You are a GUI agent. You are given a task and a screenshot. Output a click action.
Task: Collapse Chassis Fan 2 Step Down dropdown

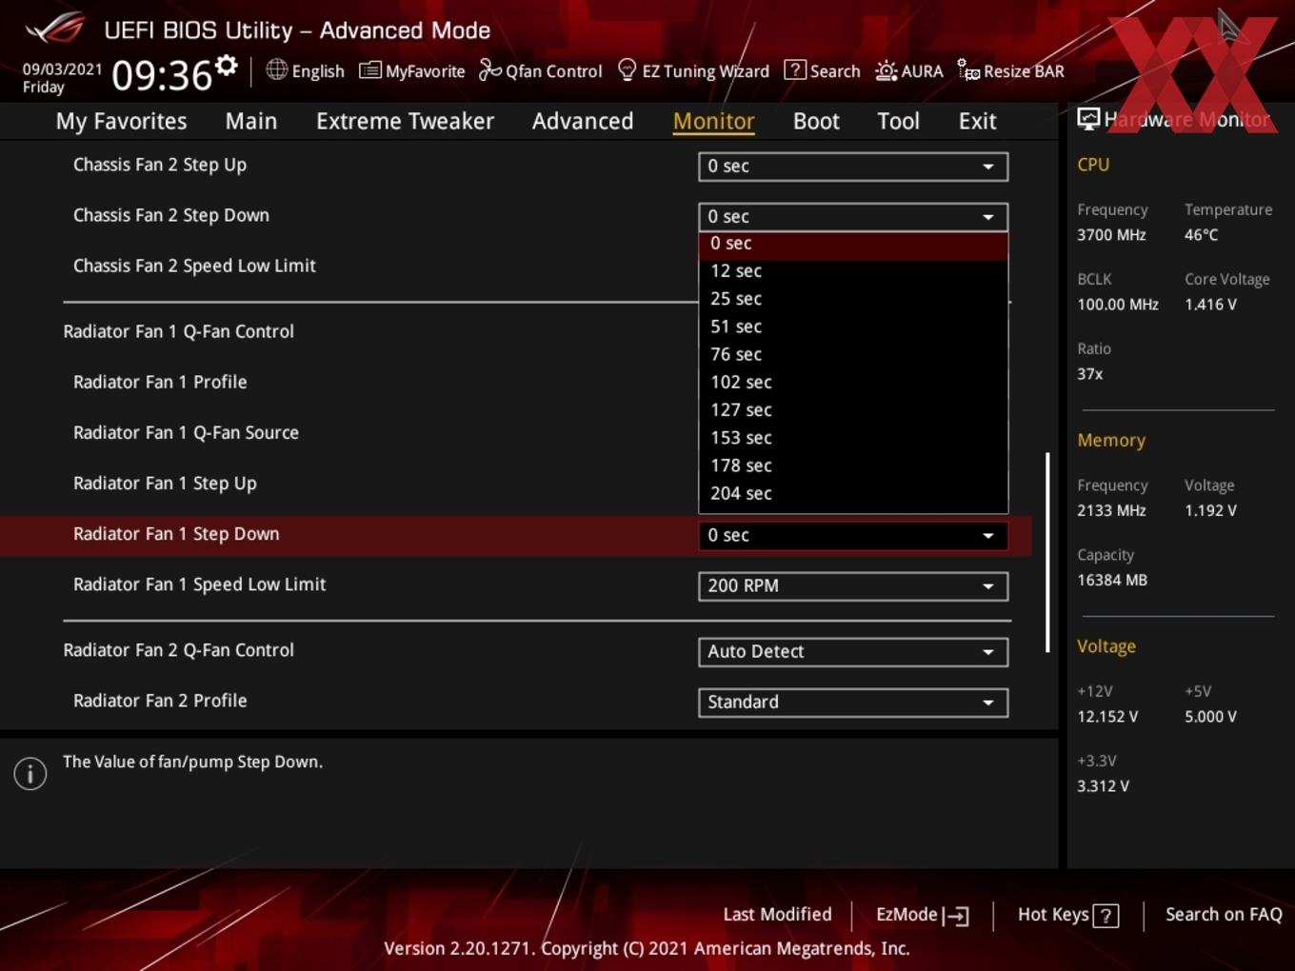[852, 216]
